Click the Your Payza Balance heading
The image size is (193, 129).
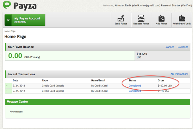[21, 47]
